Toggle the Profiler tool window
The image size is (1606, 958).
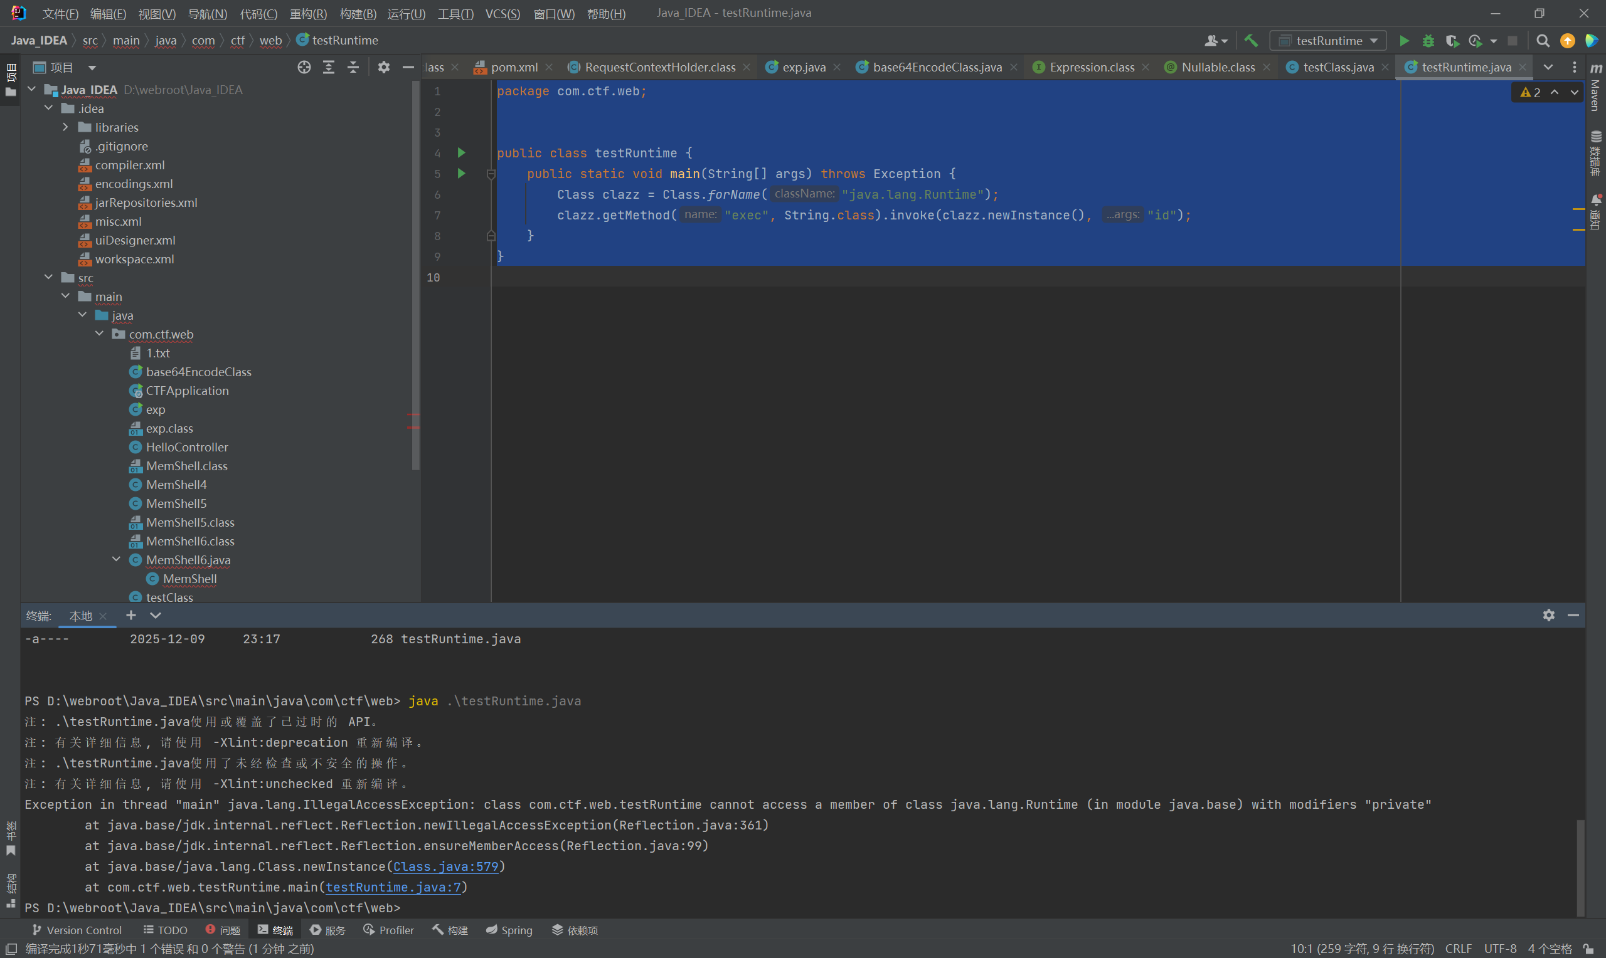tap(389, 930)
